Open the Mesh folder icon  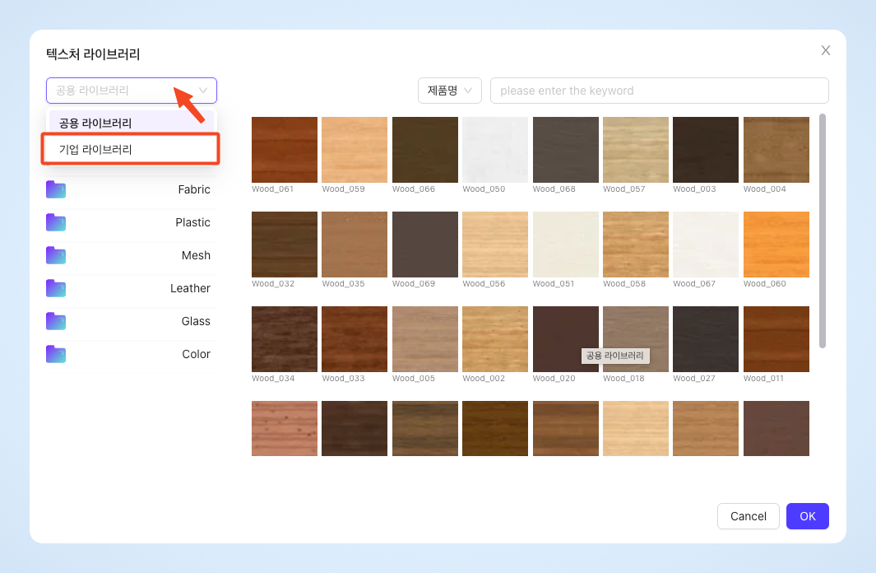[56, 255]
